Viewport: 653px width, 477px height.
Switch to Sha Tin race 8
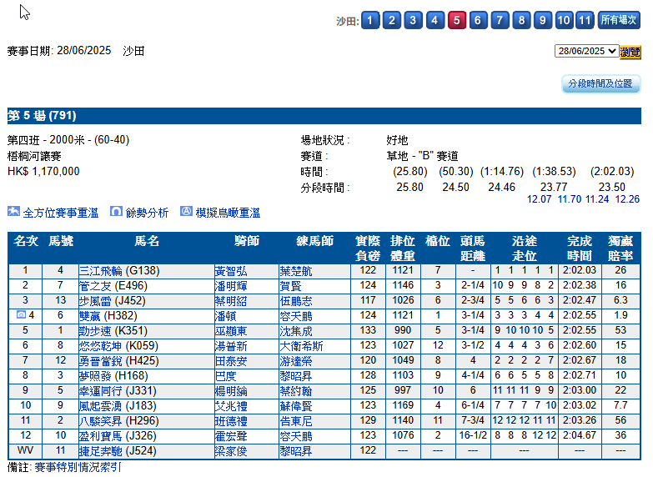point(521,20)
